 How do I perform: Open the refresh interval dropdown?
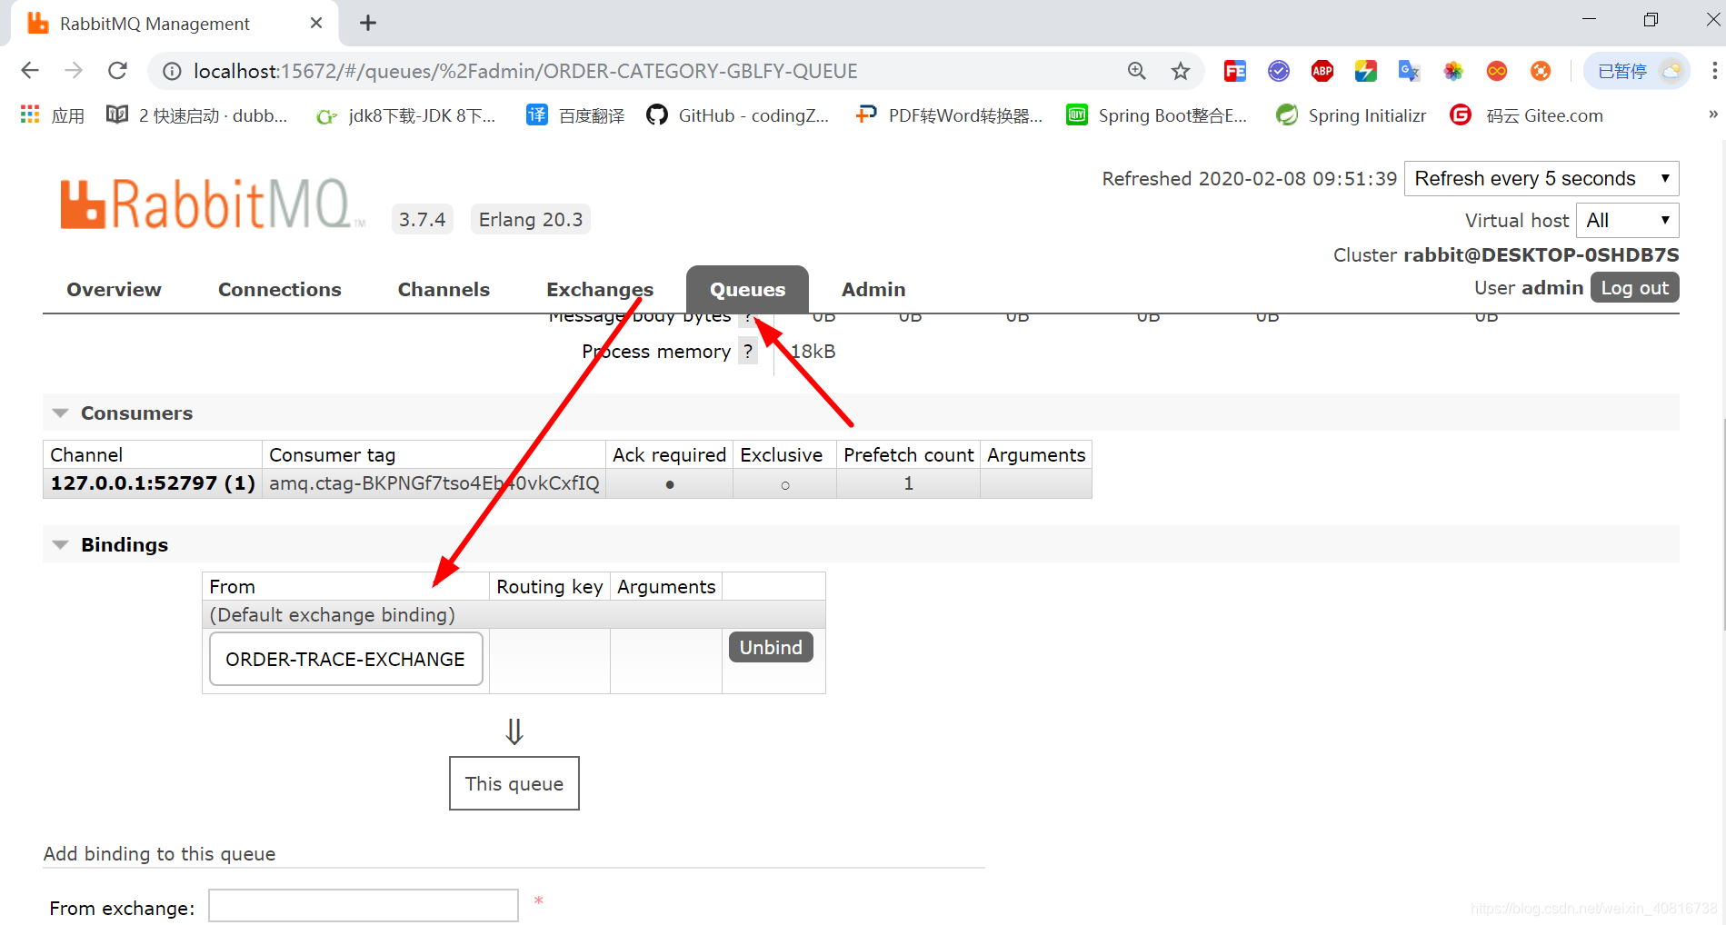click(1541, 178)
